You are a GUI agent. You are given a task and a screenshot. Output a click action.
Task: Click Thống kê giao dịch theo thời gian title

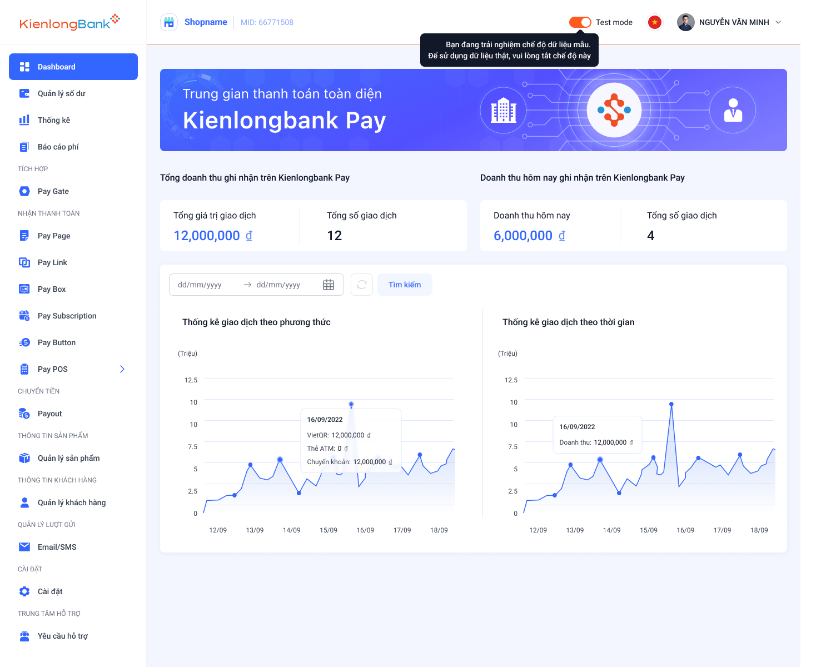point(569,322)
